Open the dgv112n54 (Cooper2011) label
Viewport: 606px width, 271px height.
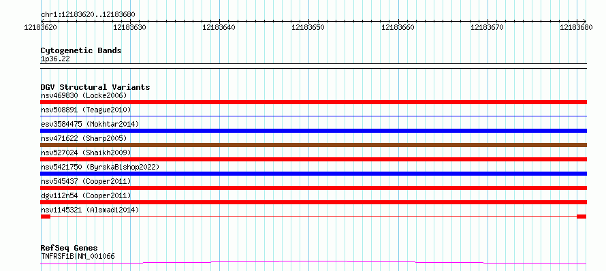click(x=86, y=195)
